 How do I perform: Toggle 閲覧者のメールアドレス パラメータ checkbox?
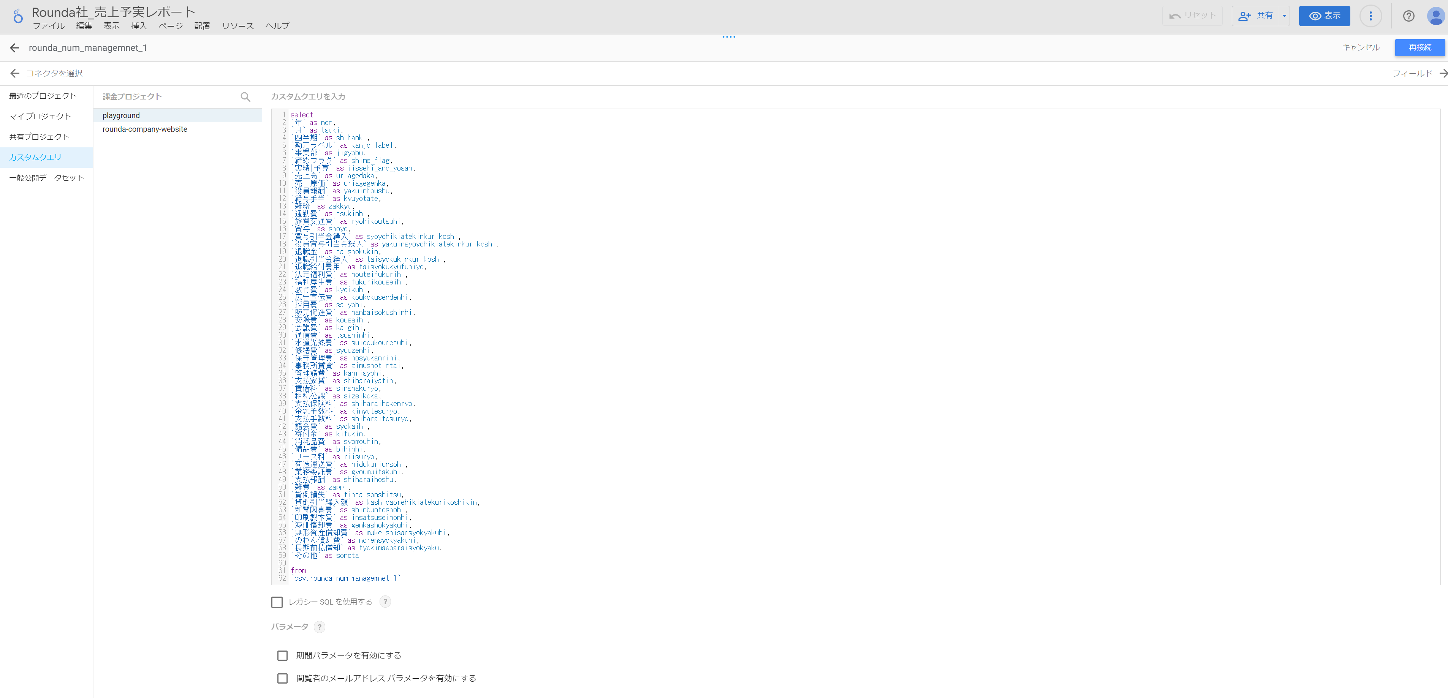pyautogui.click(x=282, y=678)
